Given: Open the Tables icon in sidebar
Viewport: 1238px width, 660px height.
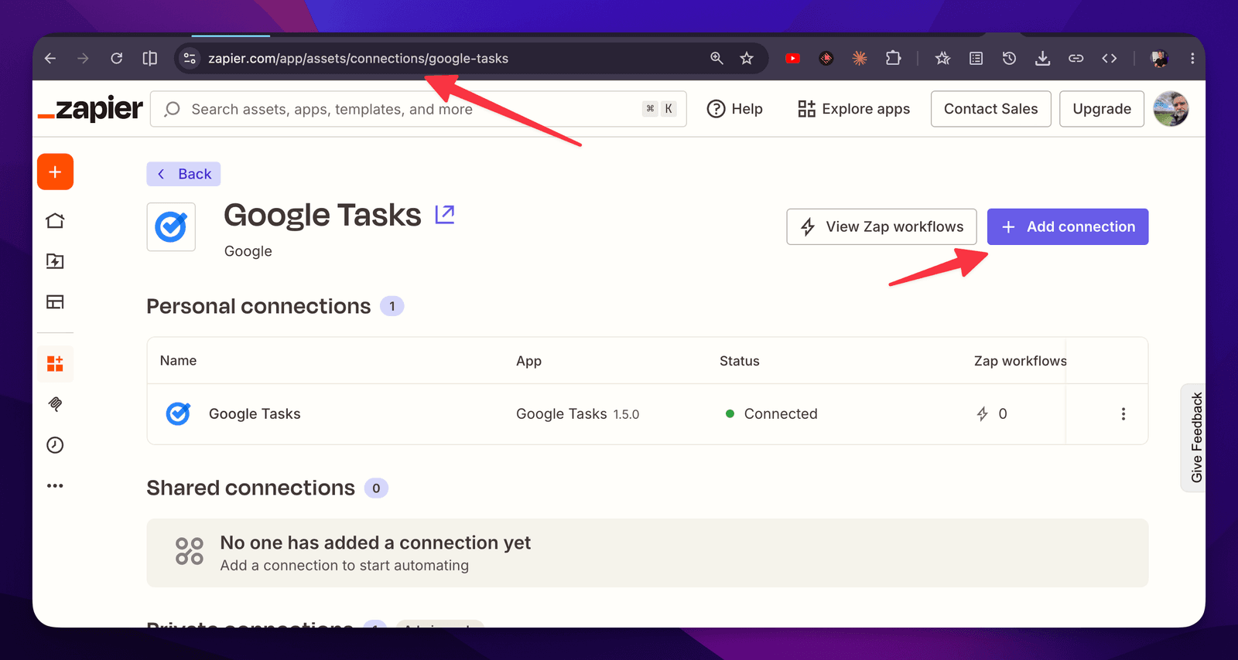Looking at the screenshot, I should pyautogui.click(x=55, y=302).
